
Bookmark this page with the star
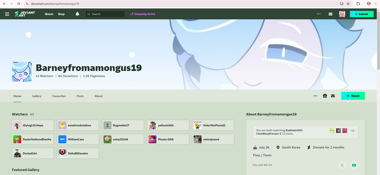(x=348, y=4)
